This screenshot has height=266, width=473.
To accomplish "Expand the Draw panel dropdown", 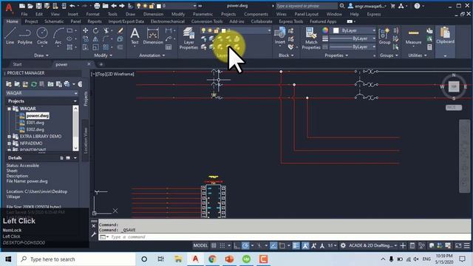I will click(x=41, y=55).
